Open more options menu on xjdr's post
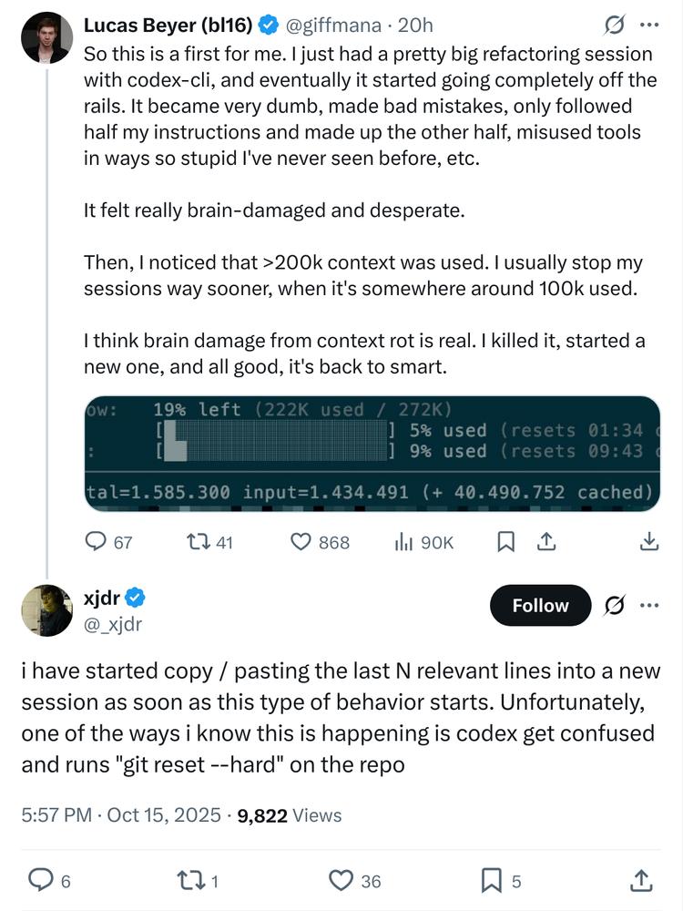 pos(649,606)
